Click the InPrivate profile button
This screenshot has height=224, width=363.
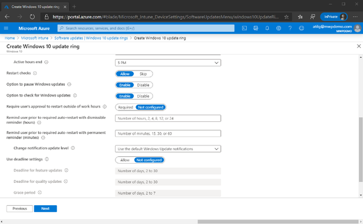334,17
